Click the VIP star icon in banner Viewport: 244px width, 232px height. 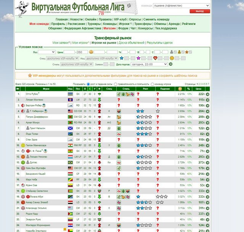point(30,76)
